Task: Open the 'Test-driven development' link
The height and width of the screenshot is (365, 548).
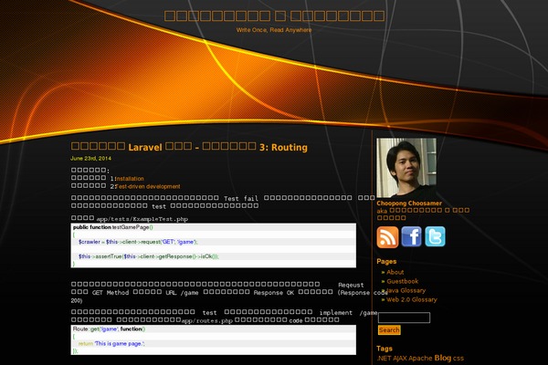Action: (x=148, y=186)
